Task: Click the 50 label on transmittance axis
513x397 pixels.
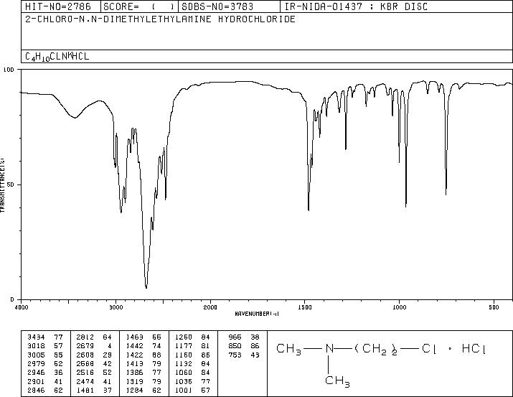Action: [11, 185]
